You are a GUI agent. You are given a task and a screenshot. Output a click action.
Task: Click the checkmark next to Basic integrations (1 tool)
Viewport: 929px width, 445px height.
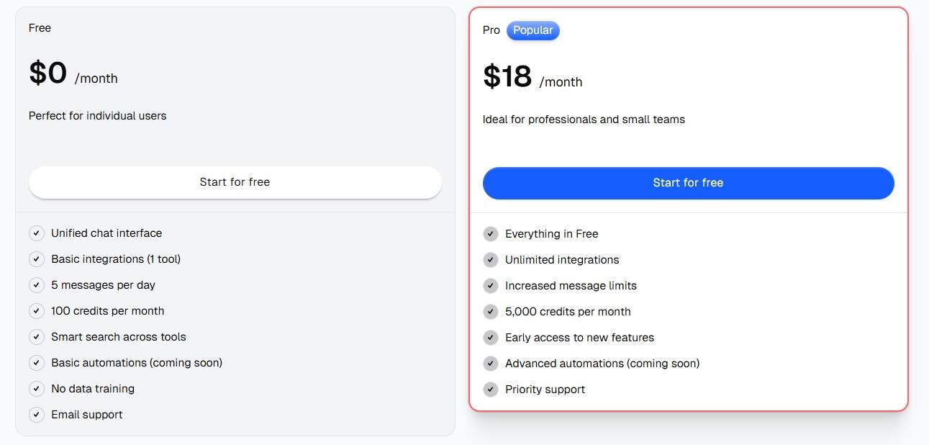point(37,259)
